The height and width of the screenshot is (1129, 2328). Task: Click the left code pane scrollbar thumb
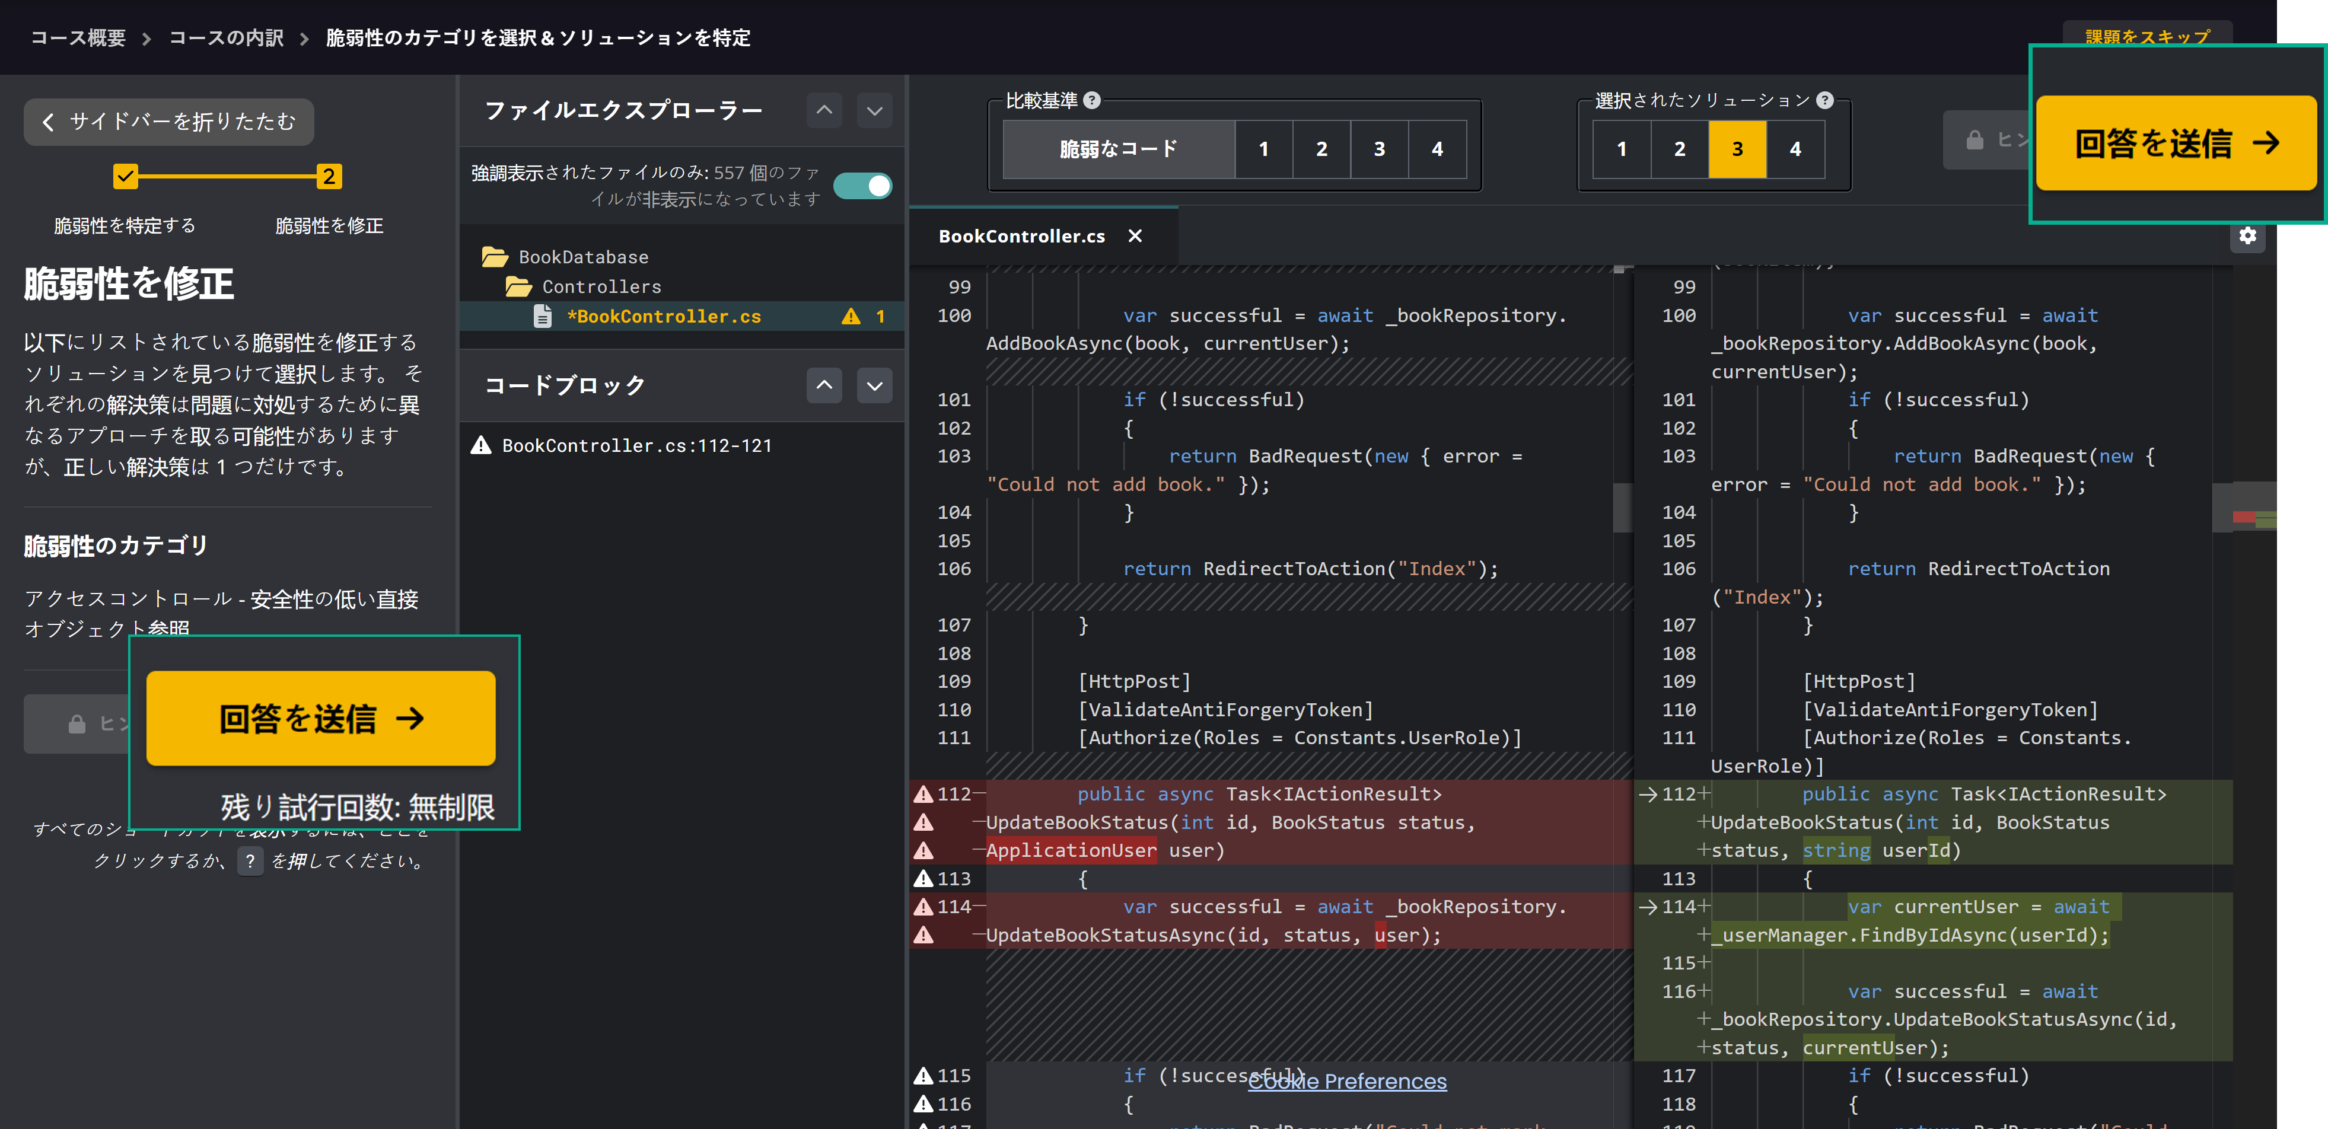(x=1622, y=508)
